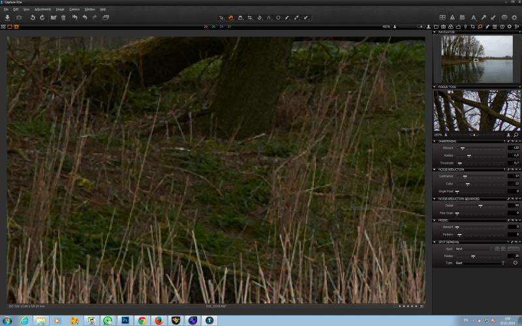Click the Redo arrow icon
The image size is (522, 326).
point(95,18)
